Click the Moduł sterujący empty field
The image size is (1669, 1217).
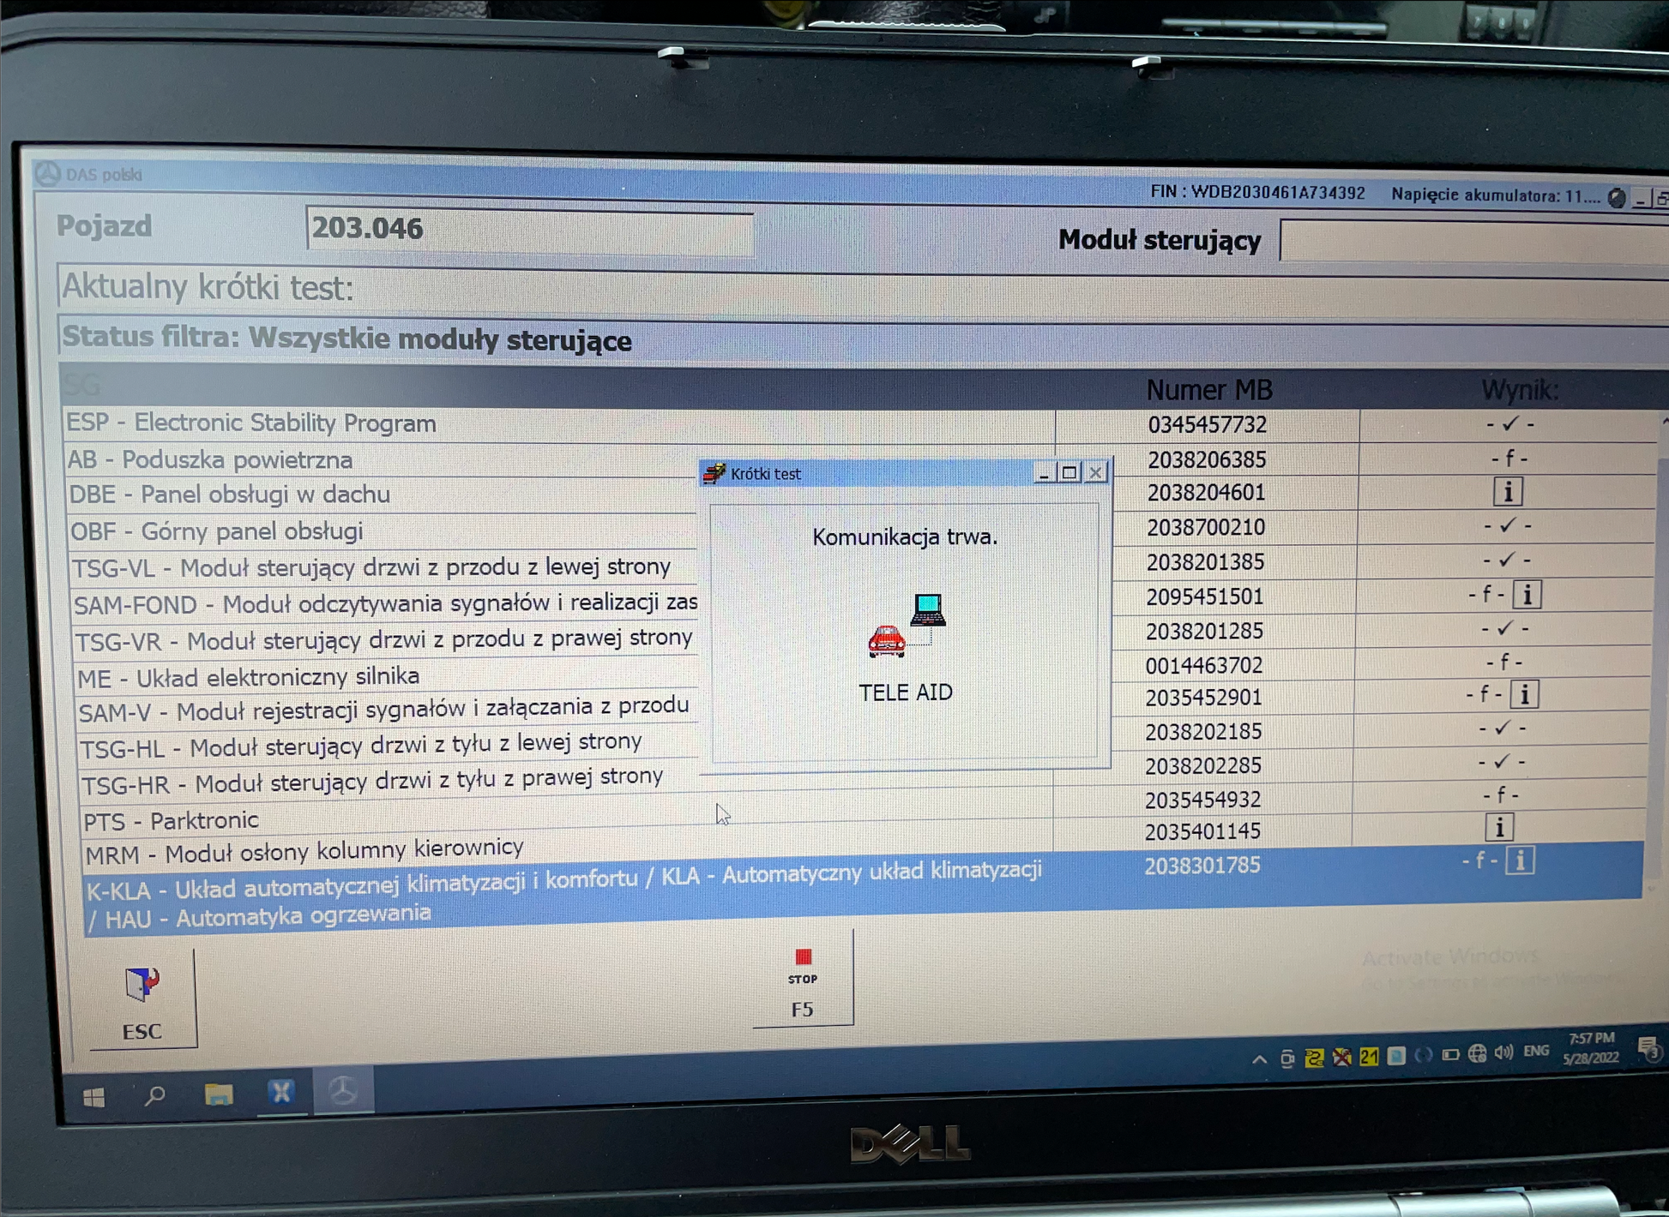point(1472,242)
